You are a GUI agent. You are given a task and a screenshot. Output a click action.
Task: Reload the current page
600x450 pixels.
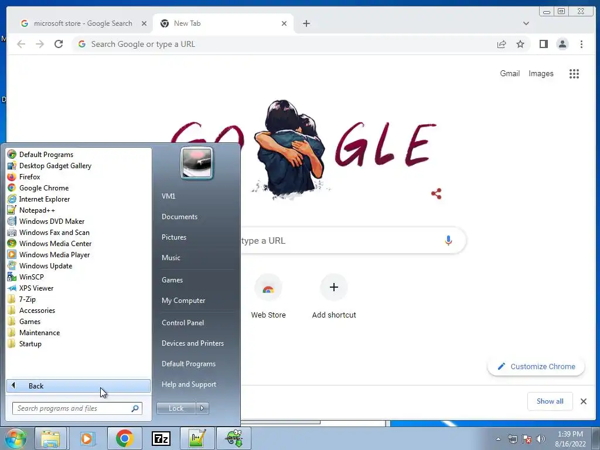(x=59, y=44)
